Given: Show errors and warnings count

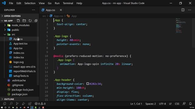Looking at the screenshot, I should point(40,104).
